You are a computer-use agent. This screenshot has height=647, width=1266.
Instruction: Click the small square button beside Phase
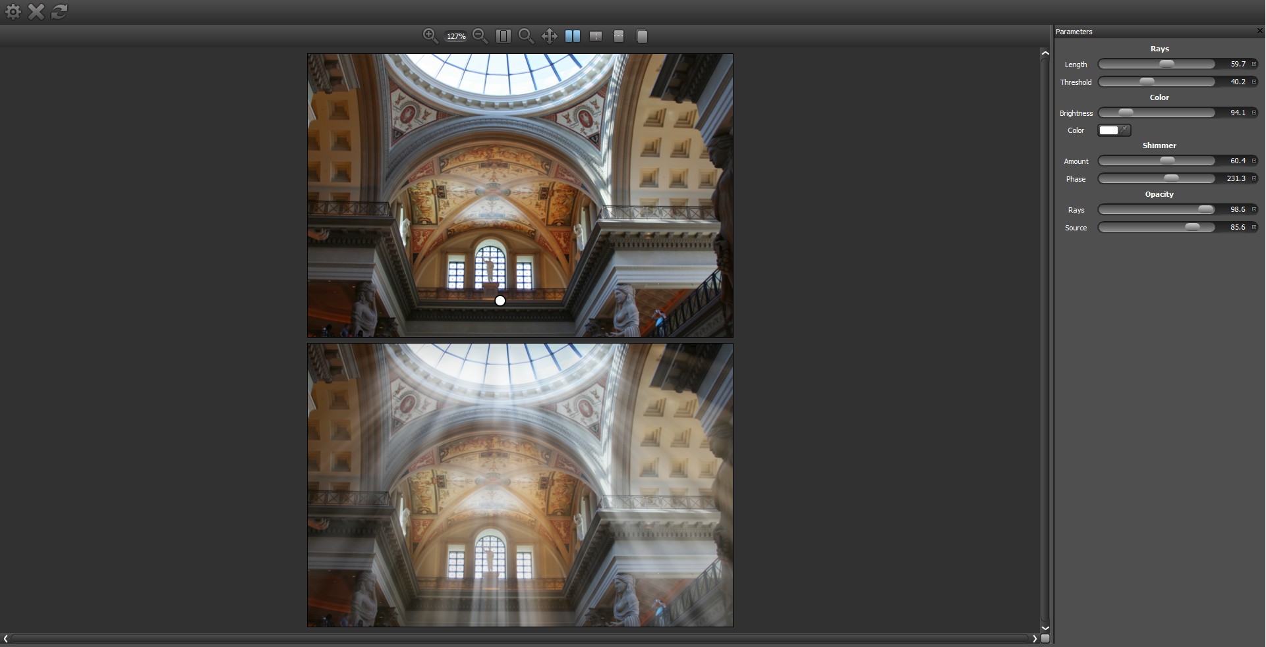click(x=1254, y=178)
